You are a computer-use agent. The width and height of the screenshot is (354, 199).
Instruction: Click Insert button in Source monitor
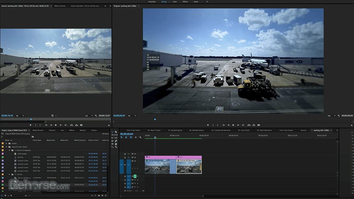72,125
